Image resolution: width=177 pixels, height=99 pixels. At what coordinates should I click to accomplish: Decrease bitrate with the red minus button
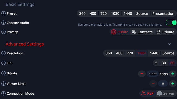point(142,74)
